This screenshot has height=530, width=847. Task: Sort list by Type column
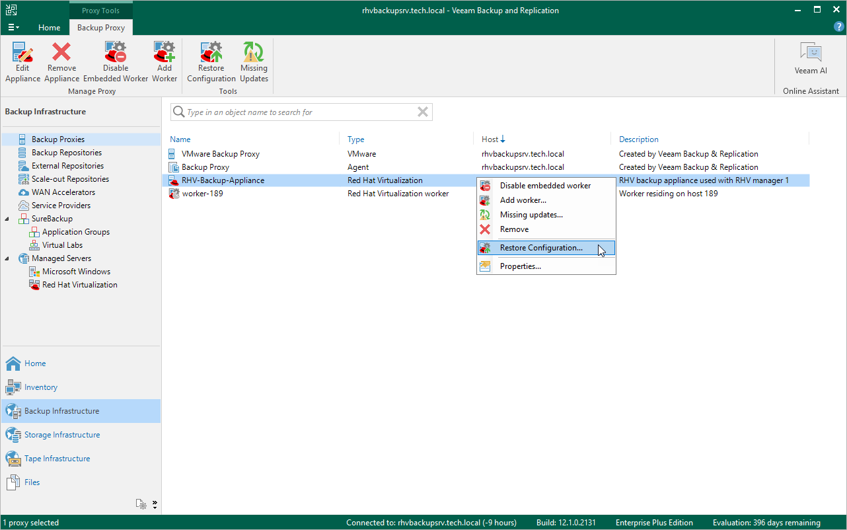tap(356, 139)
